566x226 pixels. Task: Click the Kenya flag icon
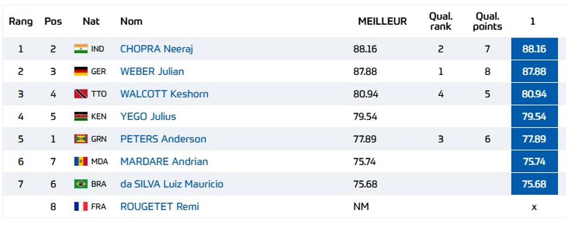81,116
